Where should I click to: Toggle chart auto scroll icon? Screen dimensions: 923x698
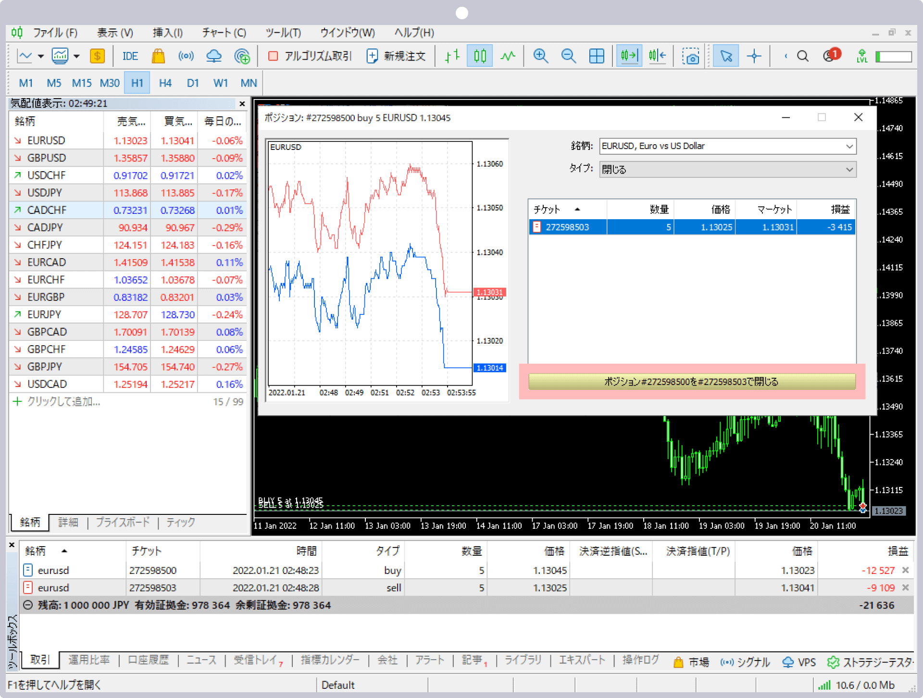[629, 56]
